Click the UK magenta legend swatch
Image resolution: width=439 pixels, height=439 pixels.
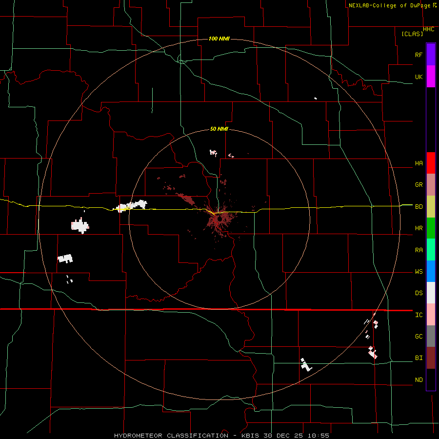pos(431,77)
